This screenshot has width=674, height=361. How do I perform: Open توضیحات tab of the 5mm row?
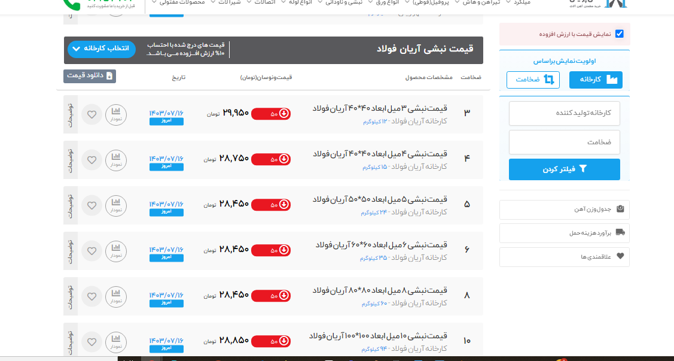[x=71, y=205]
